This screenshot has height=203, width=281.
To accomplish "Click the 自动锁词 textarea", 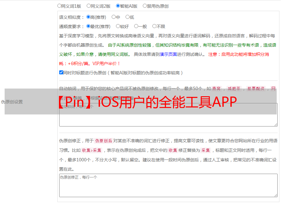I will [x=168, y=115].
